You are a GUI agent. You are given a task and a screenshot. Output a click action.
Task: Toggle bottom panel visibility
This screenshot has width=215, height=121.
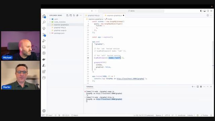205,11
